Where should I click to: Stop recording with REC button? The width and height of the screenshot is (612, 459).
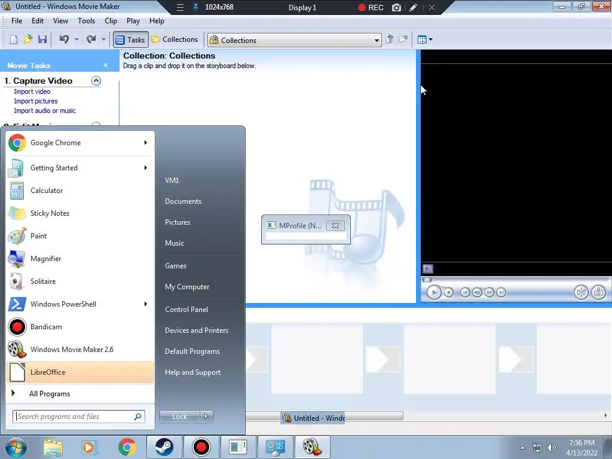371,7
